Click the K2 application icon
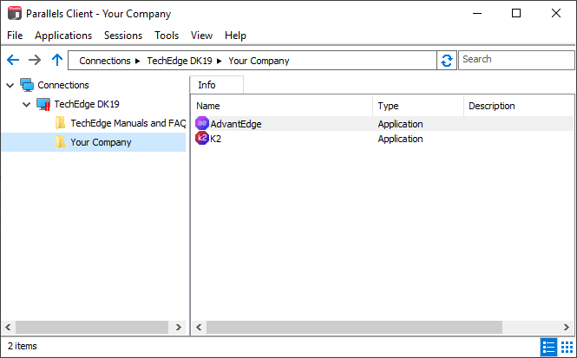577x358 pixels. [202, 138]
